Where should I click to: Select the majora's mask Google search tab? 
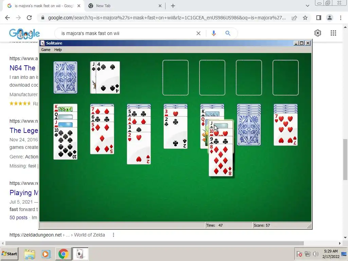pos(44,6)
